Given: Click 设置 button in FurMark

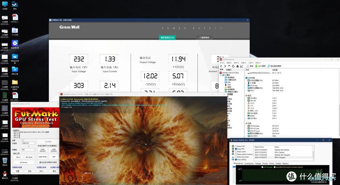Looking at the screenshot, I should (18, 171).
